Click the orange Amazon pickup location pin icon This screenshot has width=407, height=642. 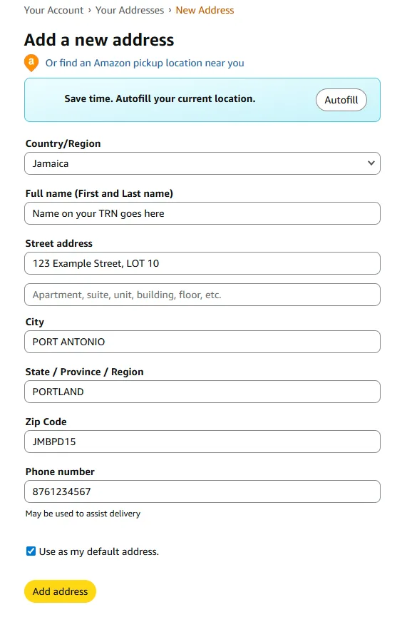pos(31,63)
